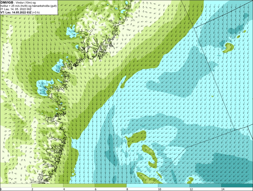This screenshot has width=253, height=191.
Task: Click the legend label '10'
Action: [x=160, y=189]
